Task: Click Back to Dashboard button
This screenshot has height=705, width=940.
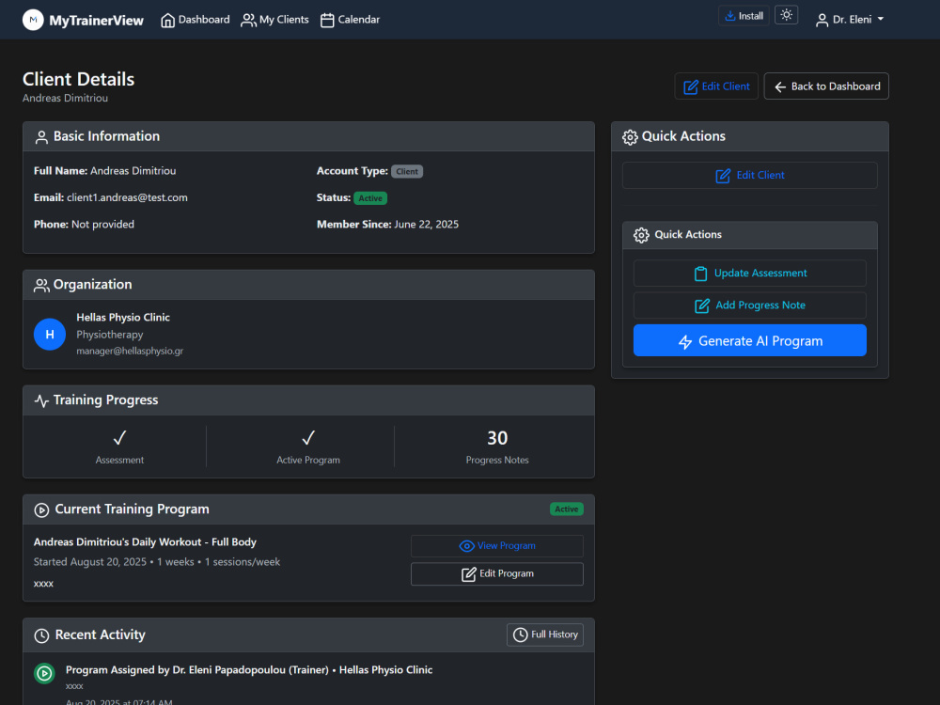Action: tap(826, 86)
